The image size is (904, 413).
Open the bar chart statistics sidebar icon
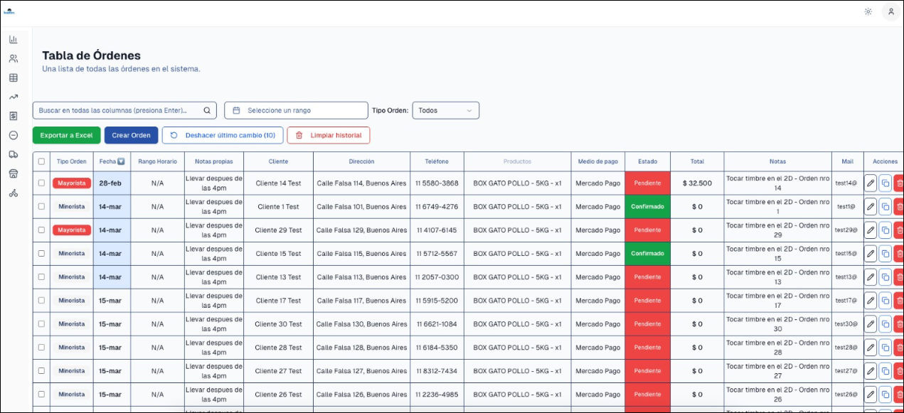click(13, 40)
